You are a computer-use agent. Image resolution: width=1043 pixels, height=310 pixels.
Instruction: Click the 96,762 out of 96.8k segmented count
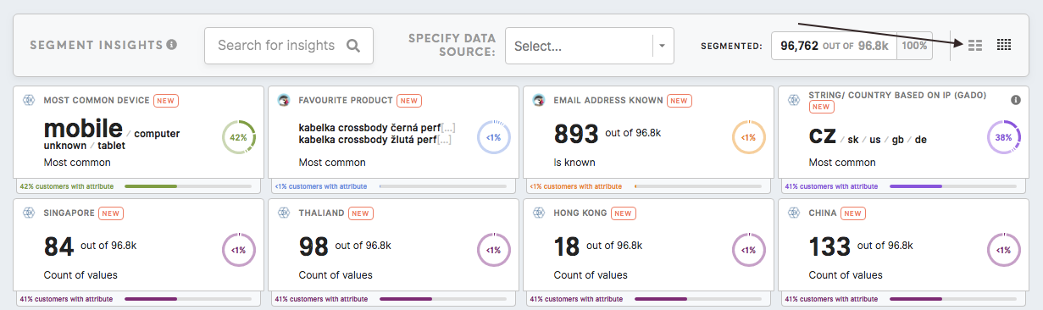(x=834, y=46)
